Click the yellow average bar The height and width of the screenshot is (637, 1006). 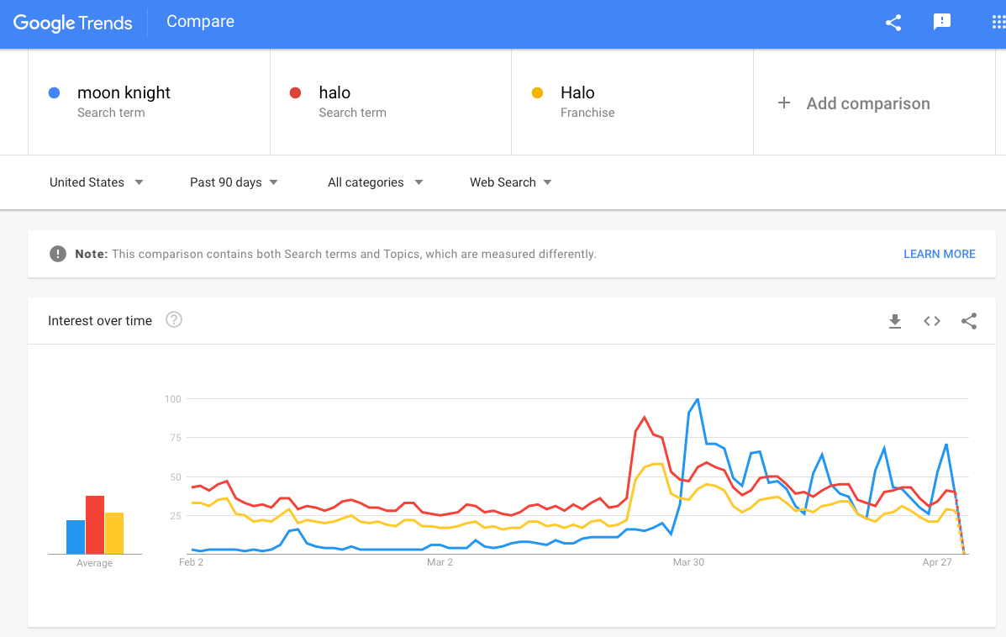[x=114, y=533]
